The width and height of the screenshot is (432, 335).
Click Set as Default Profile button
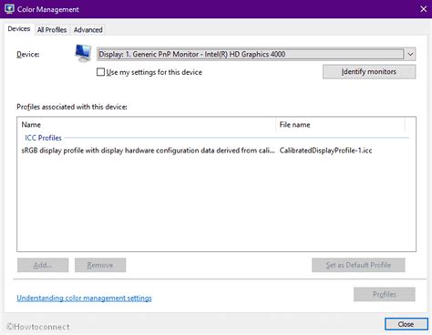coord(358,265)
